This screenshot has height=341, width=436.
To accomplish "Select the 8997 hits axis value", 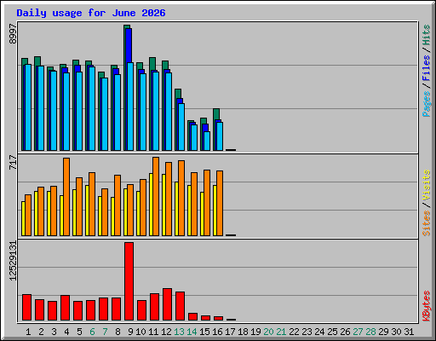I will [13, 33].
